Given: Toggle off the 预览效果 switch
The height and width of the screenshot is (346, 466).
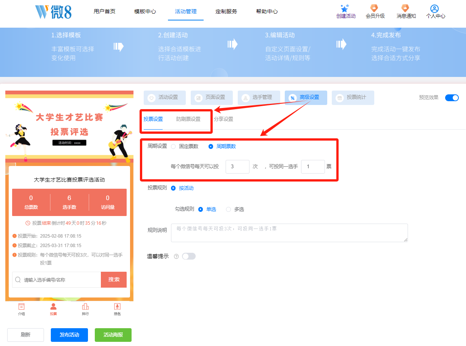Looking at the screenshot, I should pos(452,97).
